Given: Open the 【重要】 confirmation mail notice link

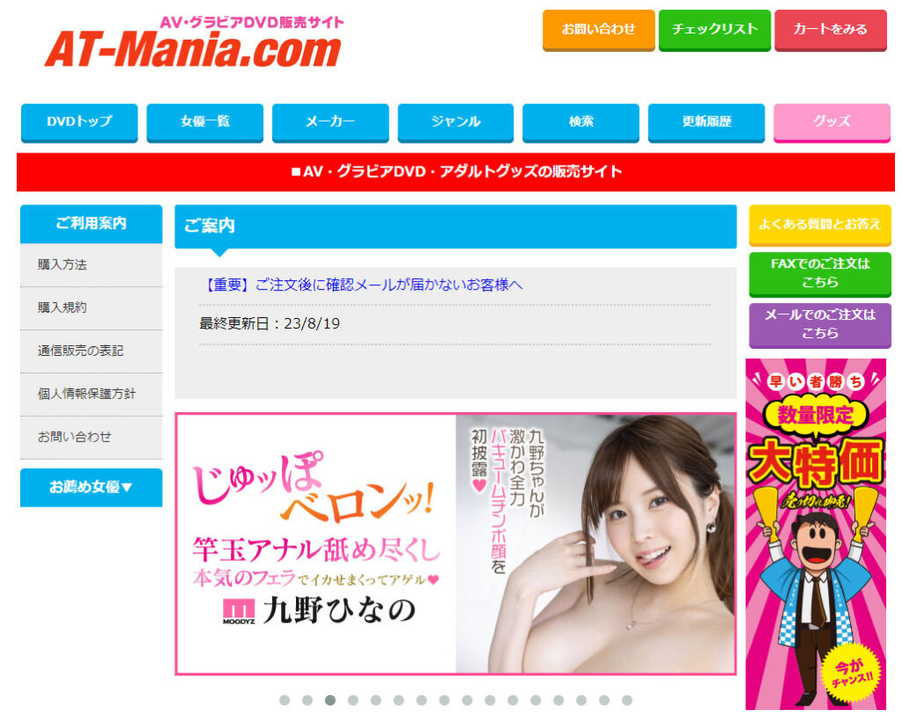Looking at the screenshot, I should point(361,285).
